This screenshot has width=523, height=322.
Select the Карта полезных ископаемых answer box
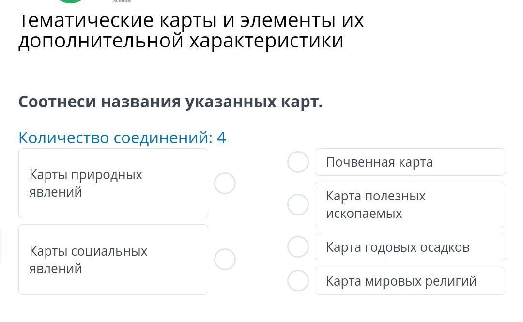[x=409, y=204]
